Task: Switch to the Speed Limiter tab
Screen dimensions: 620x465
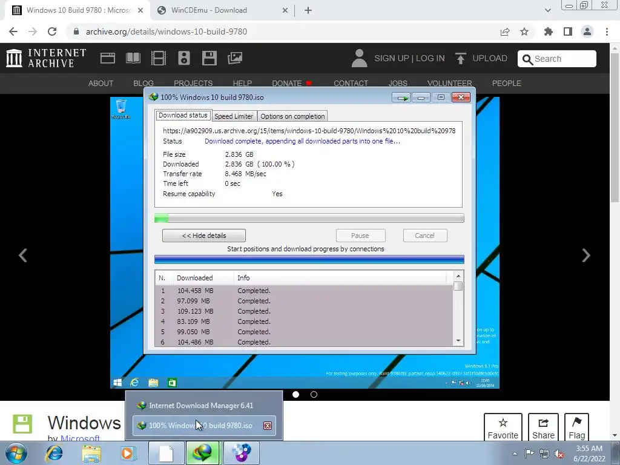Action: tap(234, 116)
